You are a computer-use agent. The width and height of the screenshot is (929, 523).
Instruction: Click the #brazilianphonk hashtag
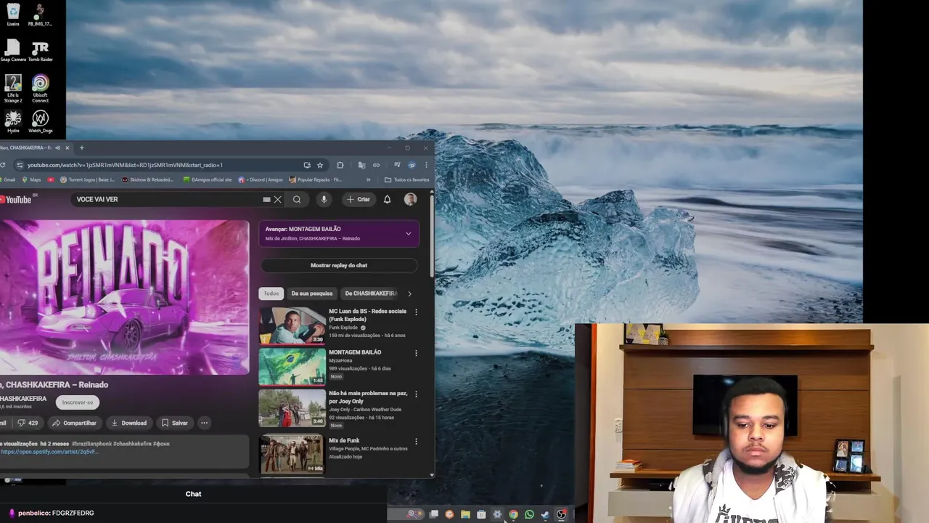tap(91, 443)
